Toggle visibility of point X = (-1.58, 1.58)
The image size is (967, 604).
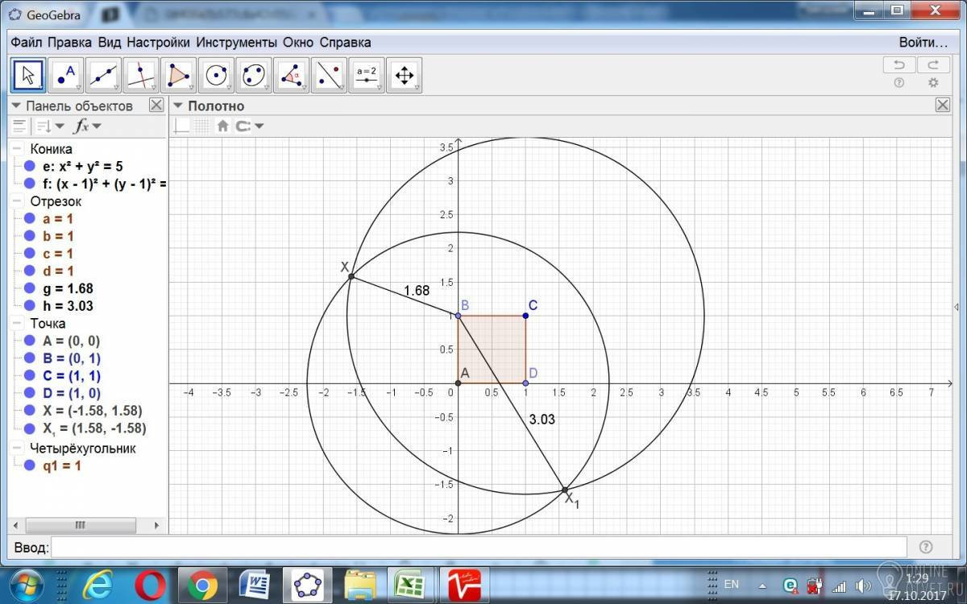(30, 411)
